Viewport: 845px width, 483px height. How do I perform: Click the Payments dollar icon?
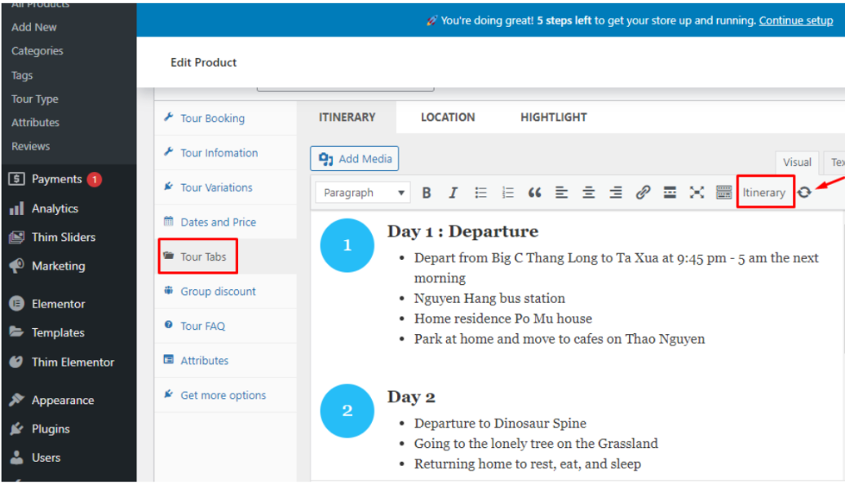(16, 178)
